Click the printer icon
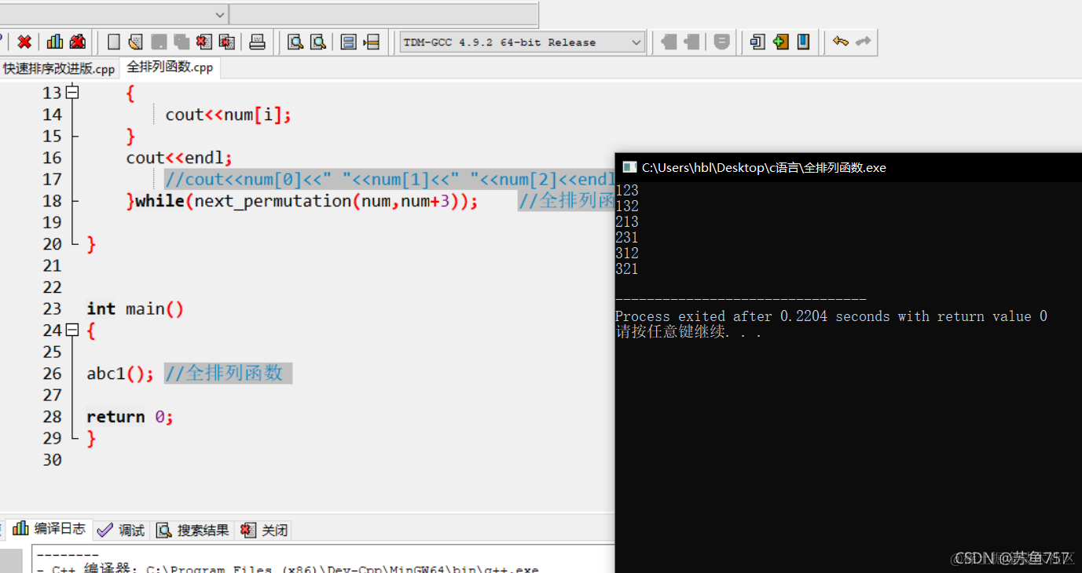 point(257,42)
